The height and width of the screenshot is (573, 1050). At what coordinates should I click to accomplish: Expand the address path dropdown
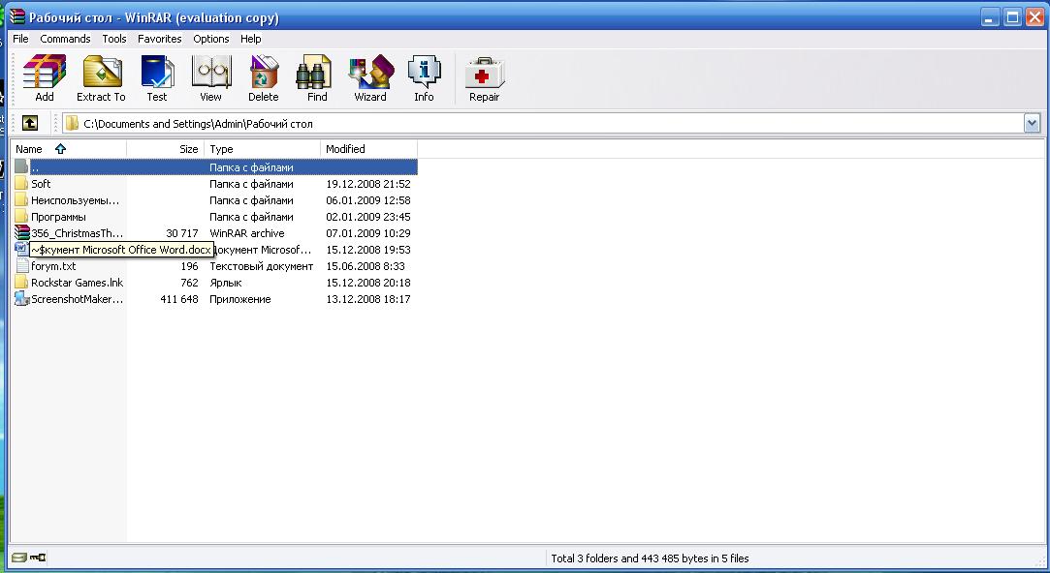tap(1032, 123)
